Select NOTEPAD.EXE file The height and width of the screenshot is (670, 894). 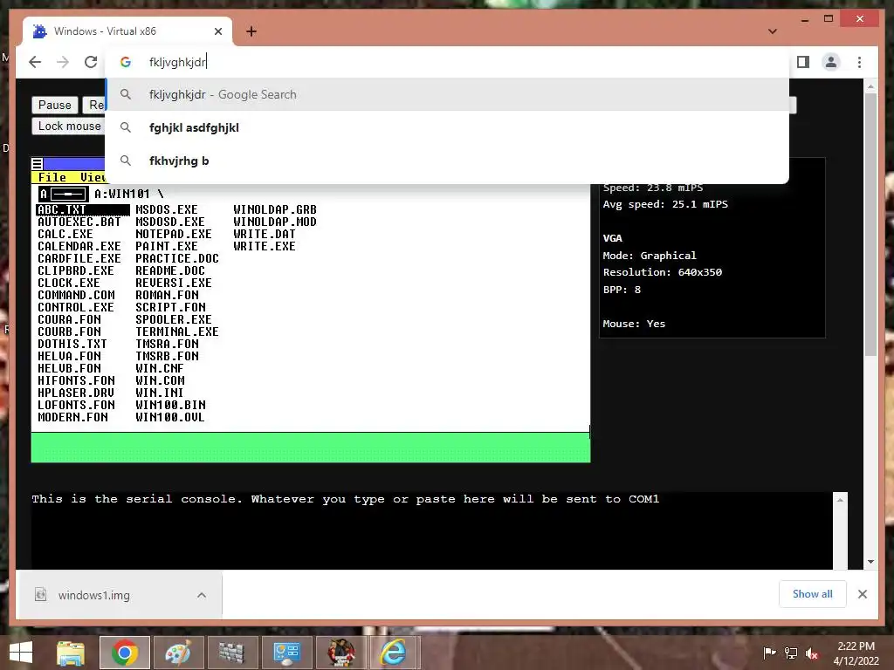coord(174,234)
